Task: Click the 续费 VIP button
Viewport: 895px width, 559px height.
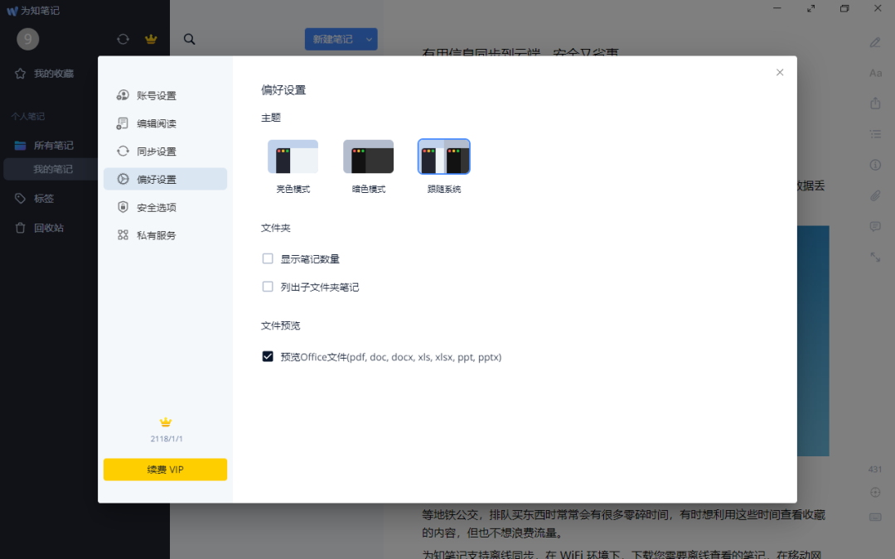Action: (165, 470)
